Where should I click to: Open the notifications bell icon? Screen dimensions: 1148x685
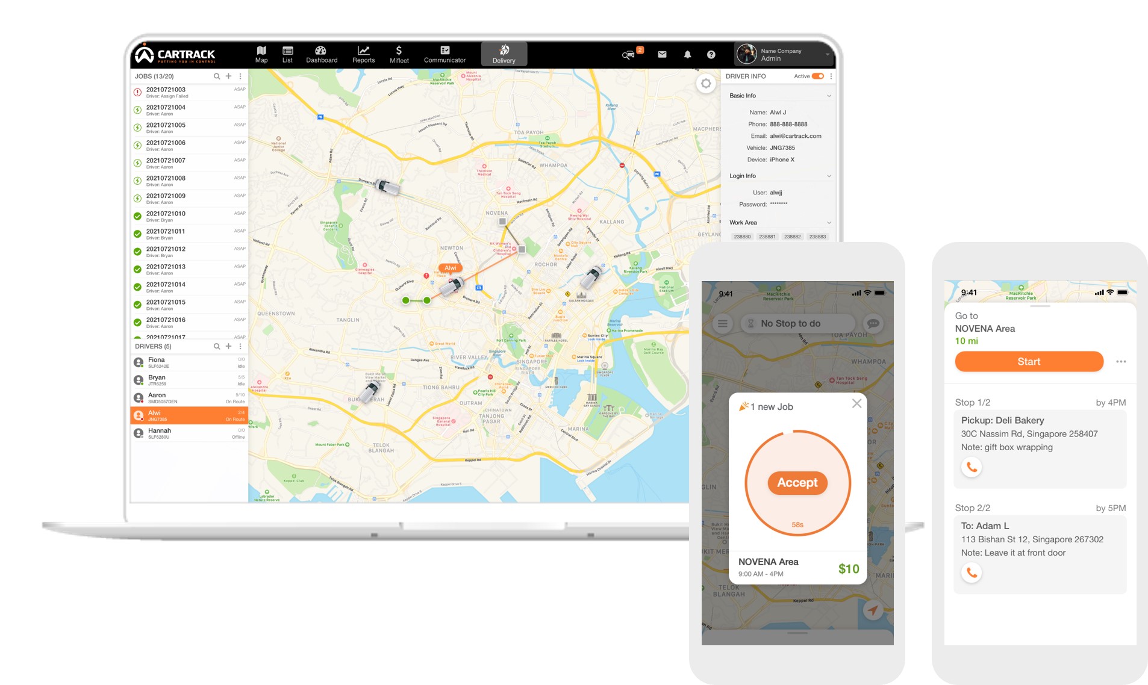[687, 54]
